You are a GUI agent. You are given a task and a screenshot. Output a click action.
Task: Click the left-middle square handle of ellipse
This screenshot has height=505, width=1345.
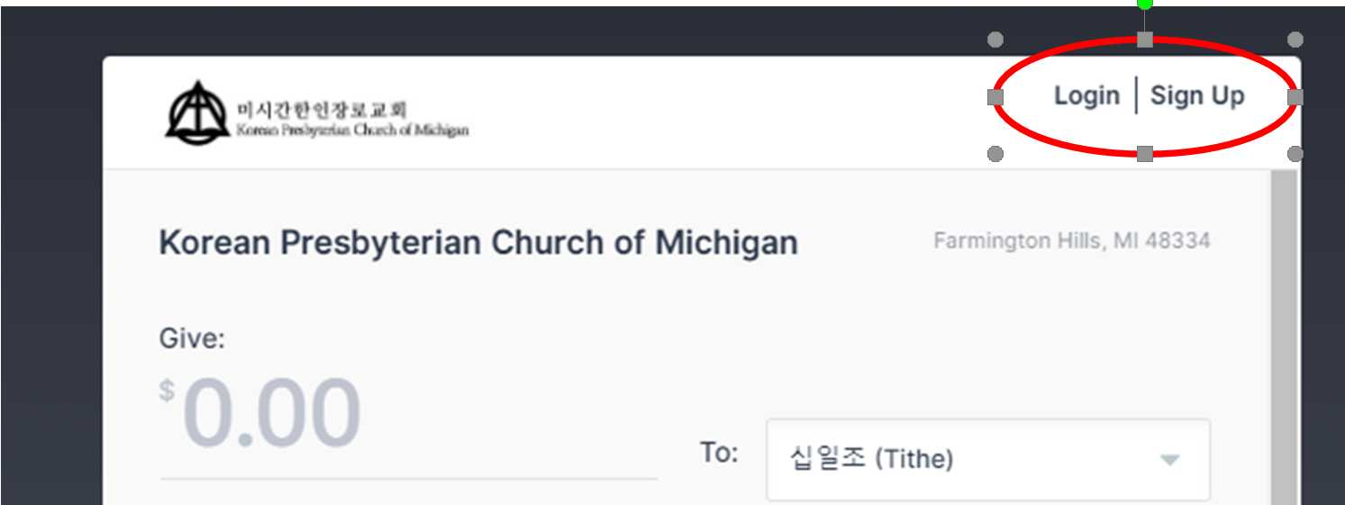point(995,96)
